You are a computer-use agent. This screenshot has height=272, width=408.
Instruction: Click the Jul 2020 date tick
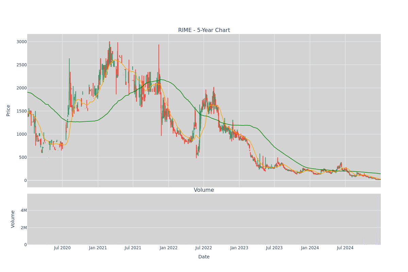click(62, 248)
